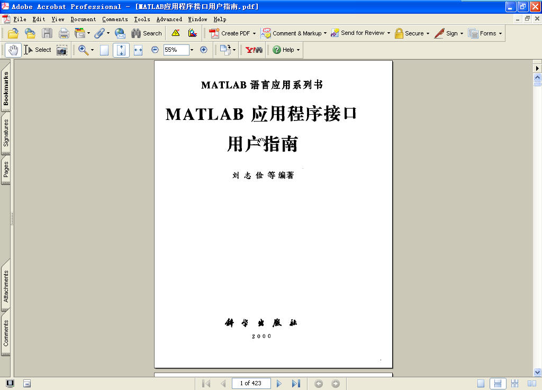Click the Next View forward button
Screen dimensions: 542x390
click(335, 384)
